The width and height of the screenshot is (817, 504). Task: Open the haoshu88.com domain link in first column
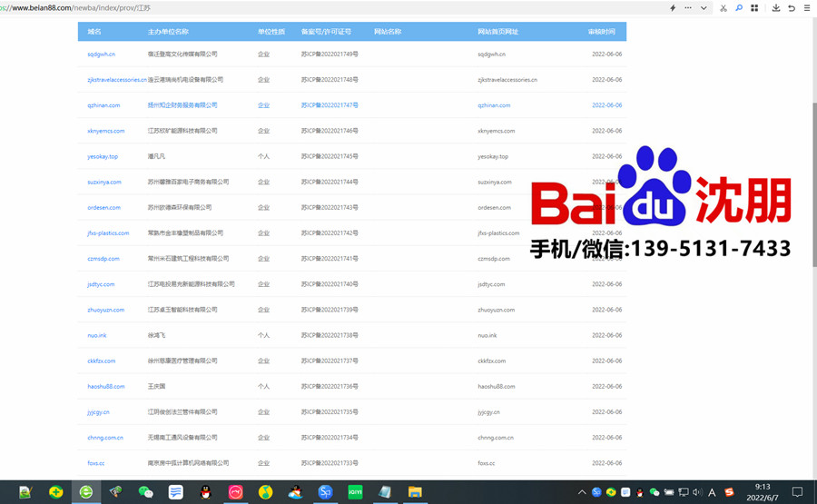(106, 386)
